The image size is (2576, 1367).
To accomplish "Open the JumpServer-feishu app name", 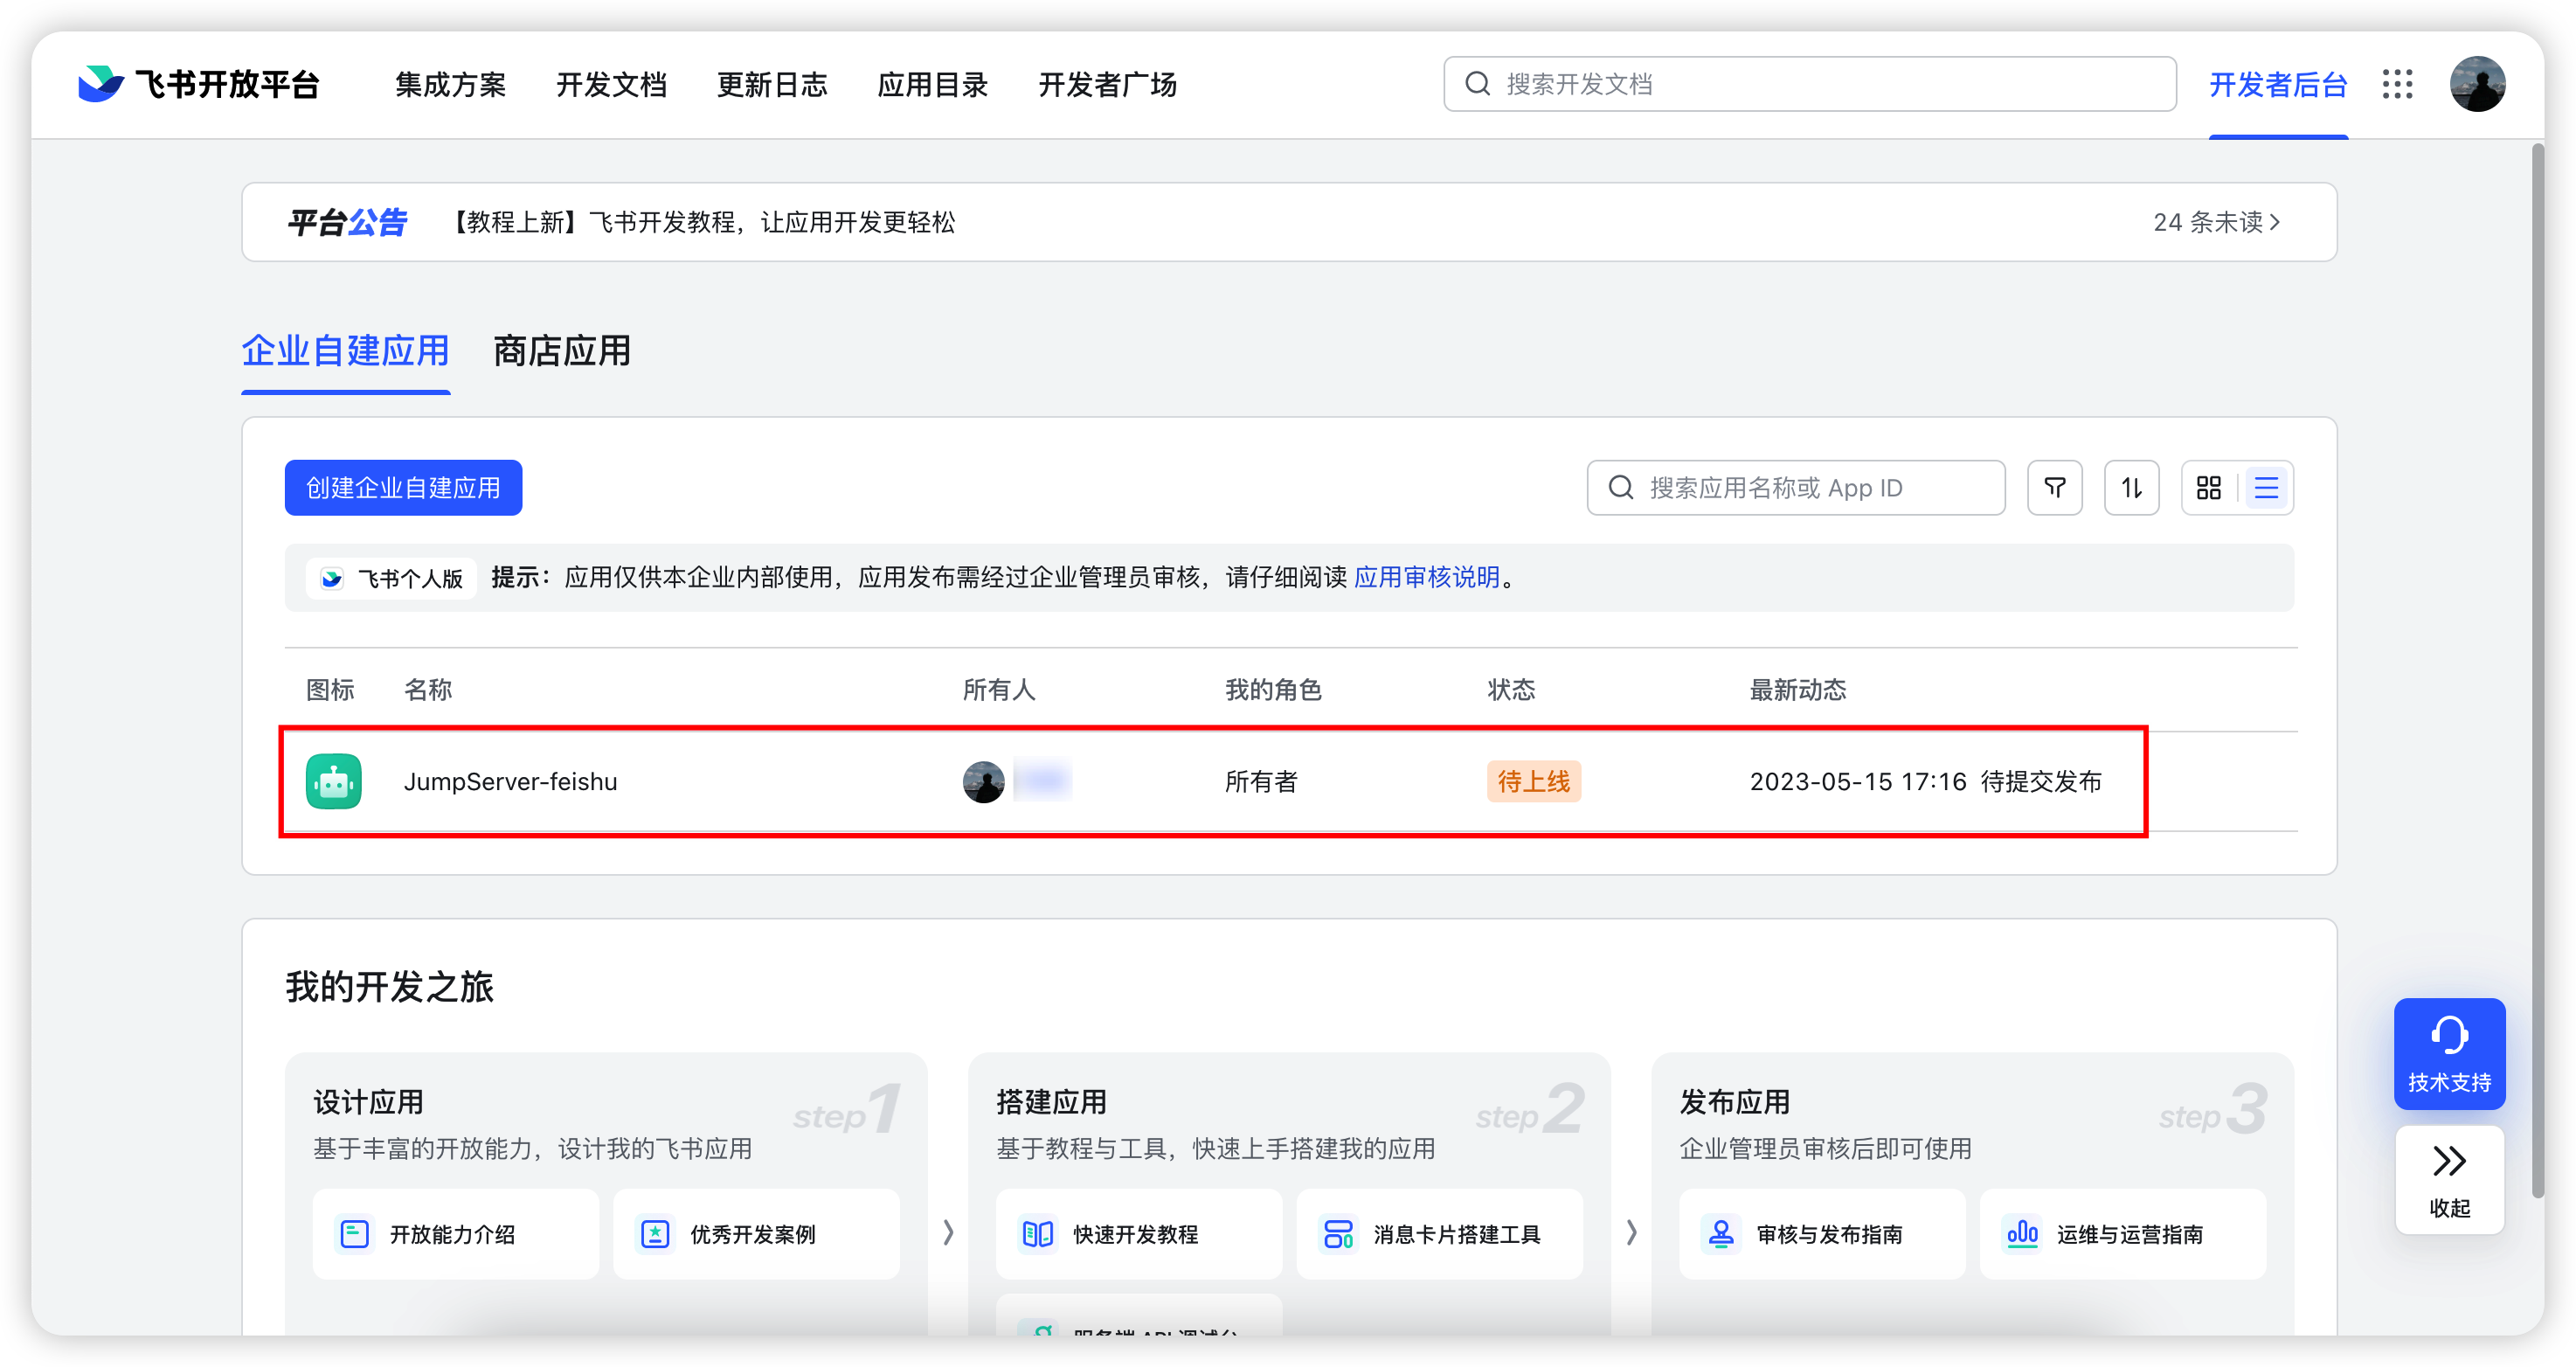I will (510, 781).
